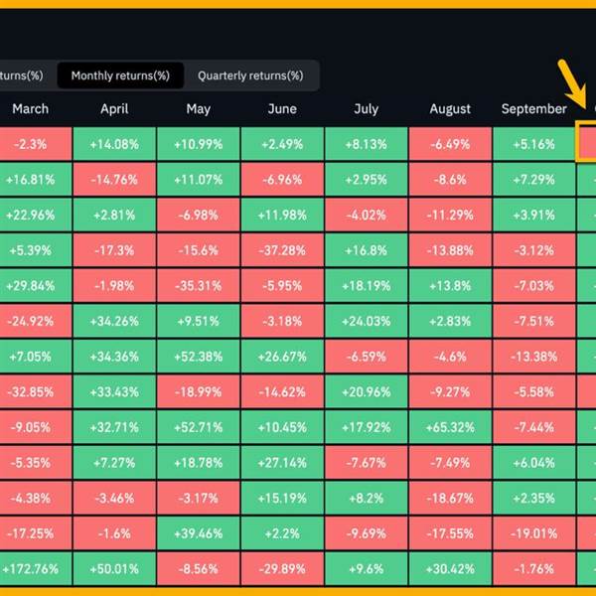The image size is (596, 596).
Task: Click the +18.19% cell
Action: tap(367, 285)
